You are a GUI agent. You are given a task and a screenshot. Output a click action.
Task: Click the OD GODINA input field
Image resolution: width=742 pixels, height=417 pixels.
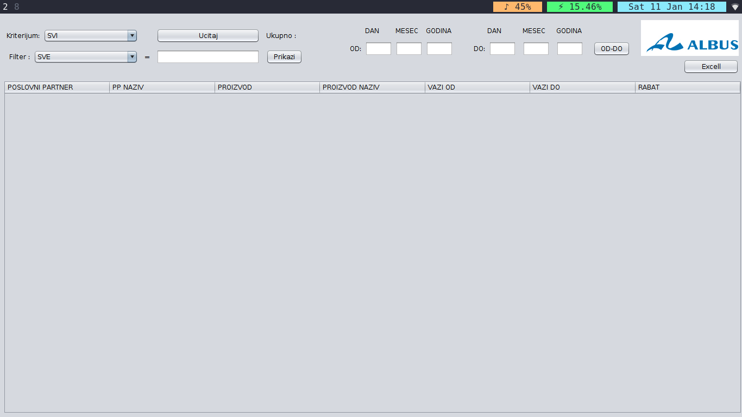pos(439,49)
